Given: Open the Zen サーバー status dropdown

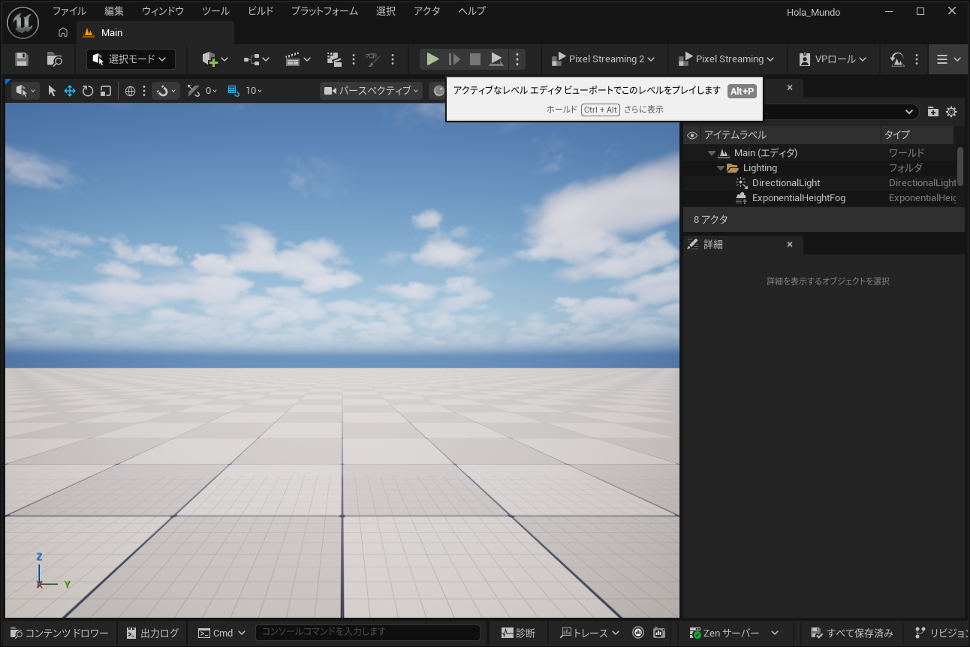Looking at the screenshot, I should click(x=734, y=633).
